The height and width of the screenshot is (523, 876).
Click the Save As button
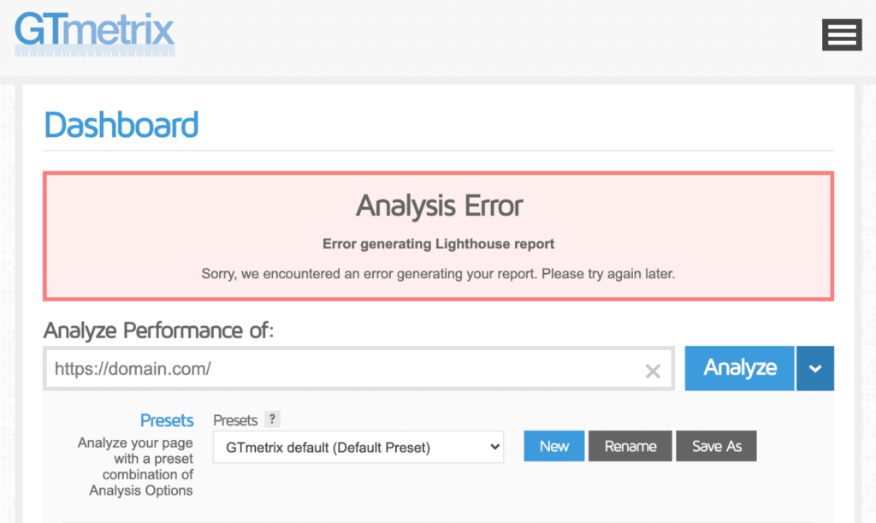pyautogui.click(x=716, y=446)
